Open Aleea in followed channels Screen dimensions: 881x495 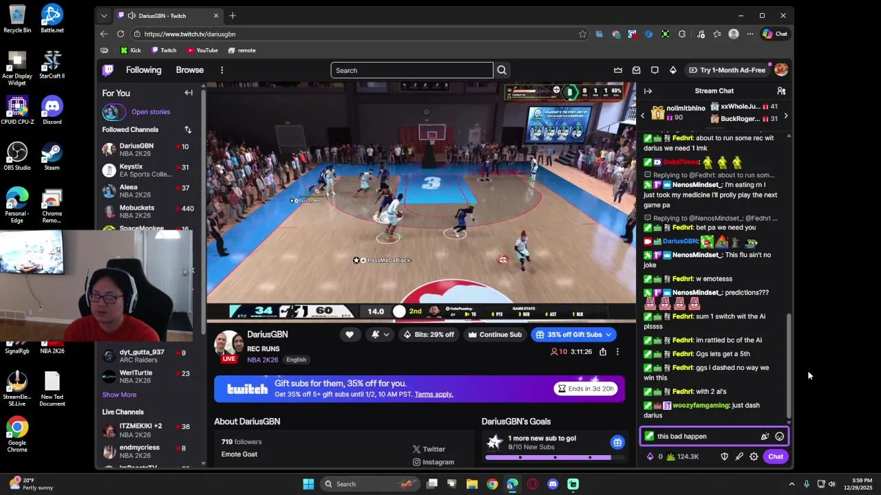coord(147,191)
